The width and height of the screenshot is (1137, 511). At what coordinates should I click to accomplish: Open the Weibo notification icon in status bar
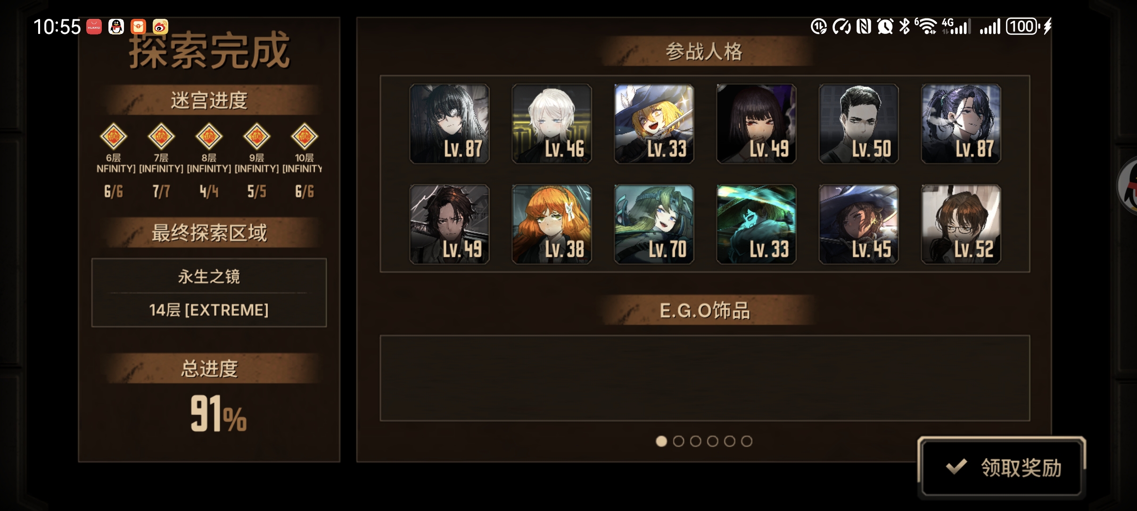pyautogui.click(x=160, y=27)
